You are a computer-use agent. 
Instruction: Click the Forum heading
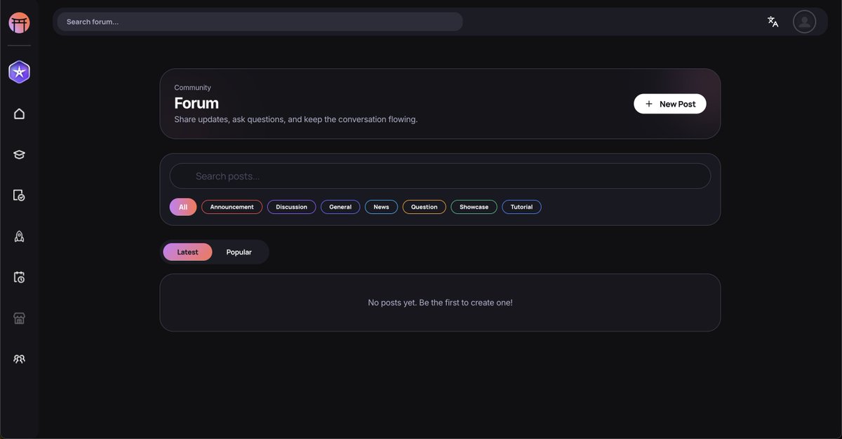pyautogui.click(x=196, y=103)
